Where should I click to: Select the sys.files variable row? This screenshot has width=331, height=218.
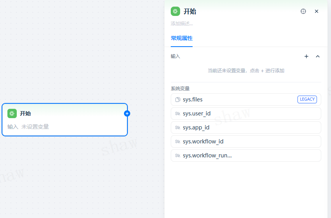[246, 99]
